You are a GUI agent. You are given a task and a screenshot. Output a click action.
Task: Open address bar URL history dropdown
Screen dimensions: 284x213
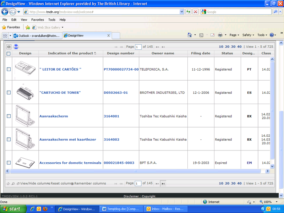[182, 12]
